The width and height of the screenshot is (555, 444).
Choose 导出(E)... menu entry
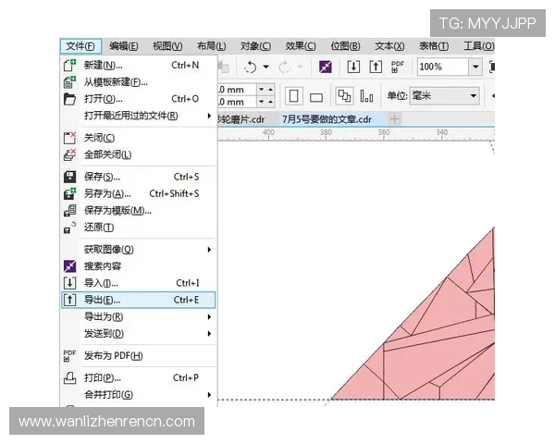pos(139,300)
